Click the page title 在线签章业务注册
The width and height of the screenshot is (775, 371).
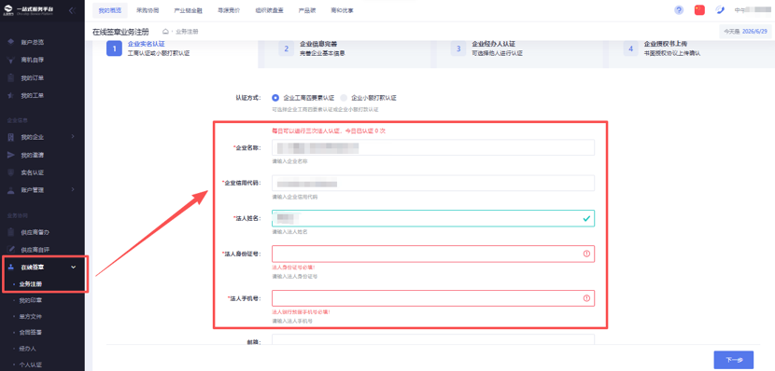120,32
